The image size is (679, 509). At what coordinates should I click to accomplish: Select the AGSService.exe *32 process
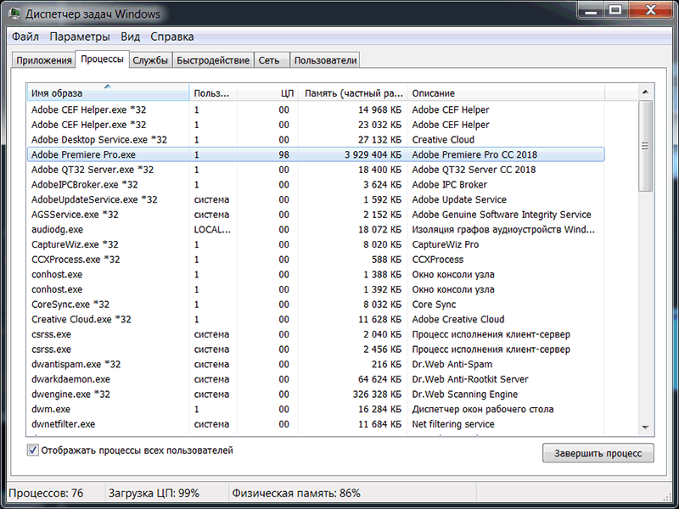(x=316, y=215)
